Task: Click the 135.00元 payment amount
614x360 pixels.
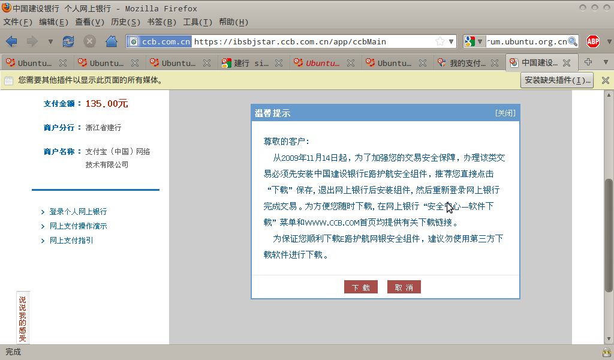Action: (107, 104)
